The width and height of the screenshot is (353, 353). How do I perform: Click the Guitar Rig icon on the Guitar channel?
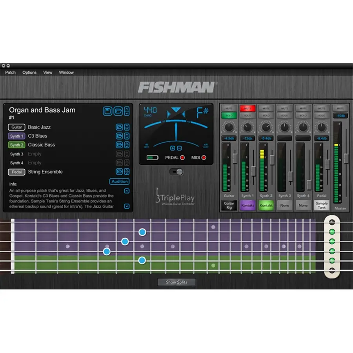(x=229, y=205)
